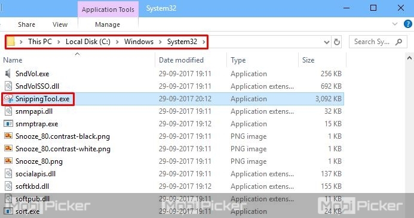Image resolution: width=414 pixels, height=218 pixels.
Task: Click the folder icon in address bar
Action: 11,42
